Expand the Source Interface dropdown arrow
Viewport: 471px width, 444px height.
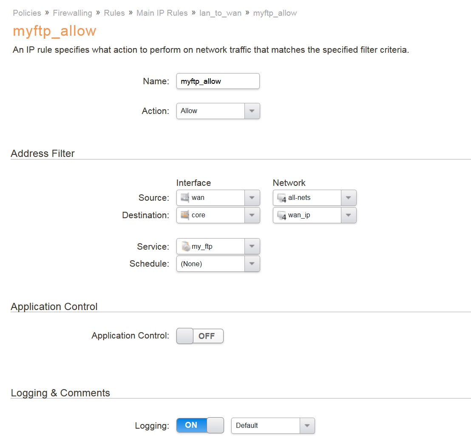(252, 198)
